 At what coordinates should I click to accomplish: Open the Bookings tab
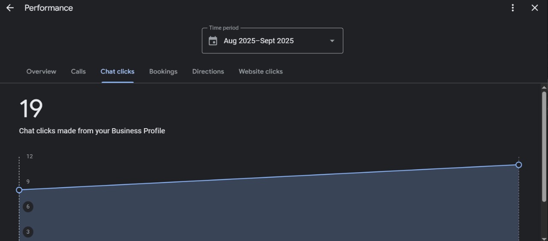coord(163,71)
